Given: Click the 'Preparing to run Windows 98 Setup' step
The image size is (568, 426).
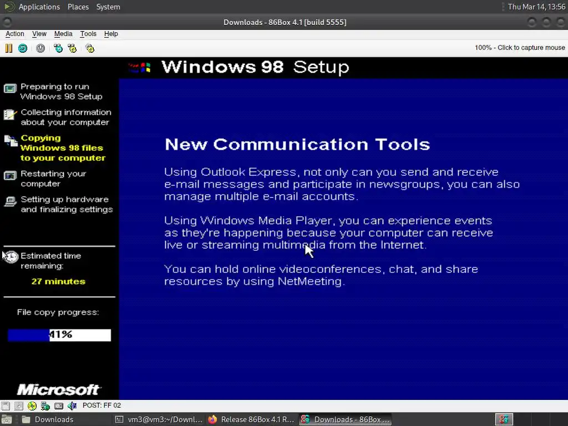Looking at the screenshot, I should coord(61,92).
